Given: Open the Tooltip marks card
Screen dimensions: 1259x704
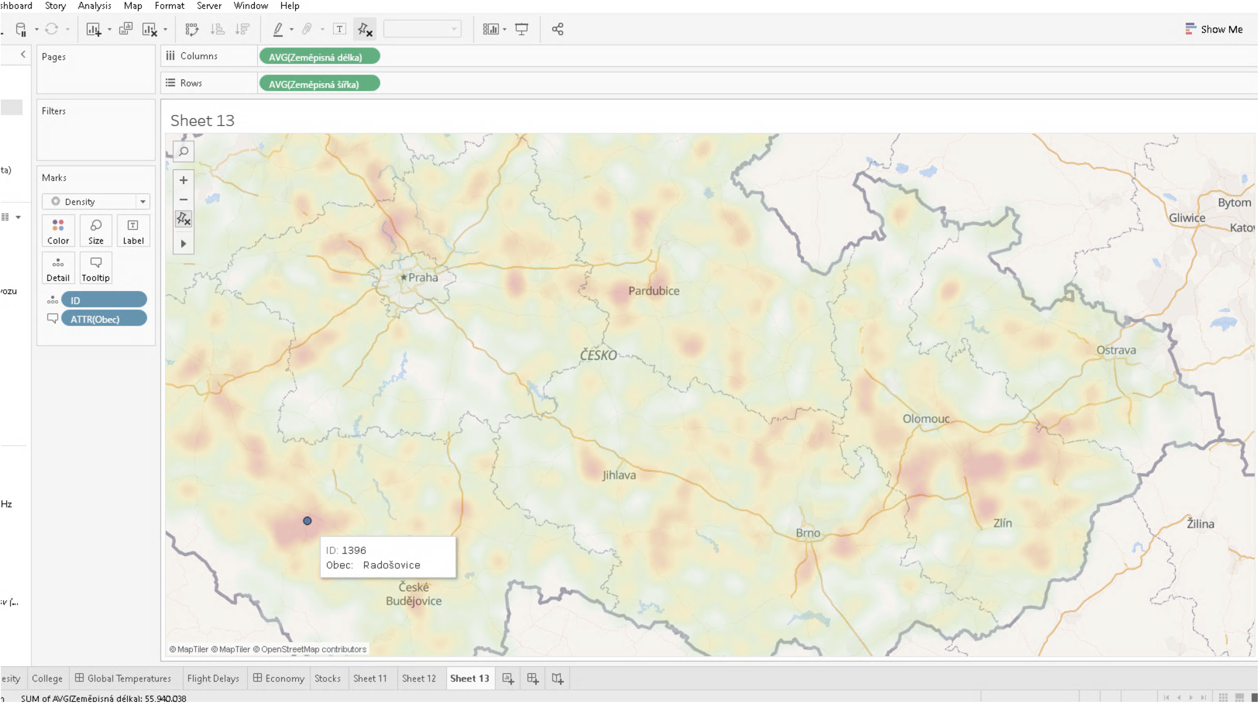Looking at the screenshot, I should click(95, 268).
